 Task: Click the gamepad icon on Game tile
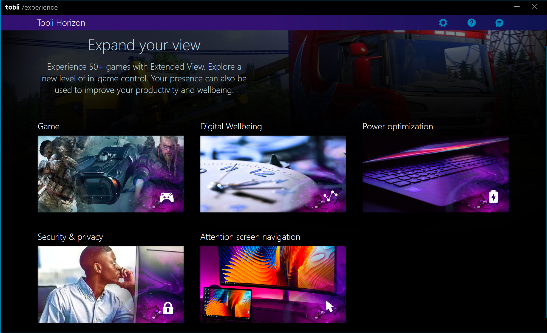[x=167, y=197]
